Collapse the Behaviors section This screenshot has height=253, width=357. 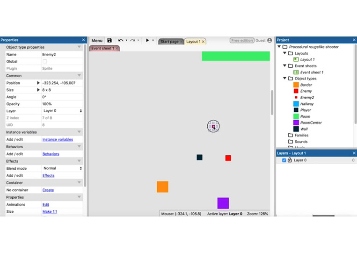click(79, 146)
